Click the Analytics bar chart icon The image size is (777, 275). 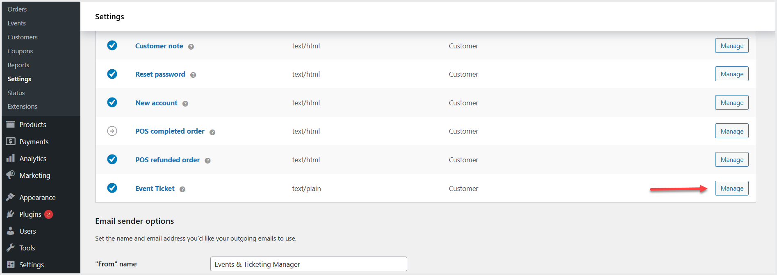[x=11, y=158]
